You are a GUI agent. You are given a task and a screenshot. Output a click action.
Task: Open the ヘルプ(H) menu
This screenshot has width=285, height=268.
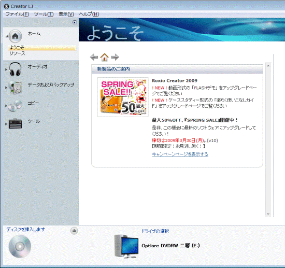tap(89, 14)
